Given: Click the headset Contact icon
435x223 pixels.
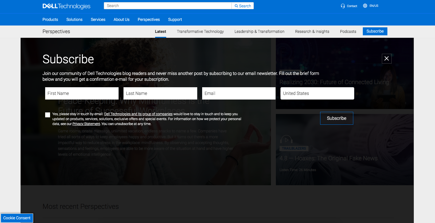Looking at the screenshot, I should pyautogui.click(x=343, y=6).
